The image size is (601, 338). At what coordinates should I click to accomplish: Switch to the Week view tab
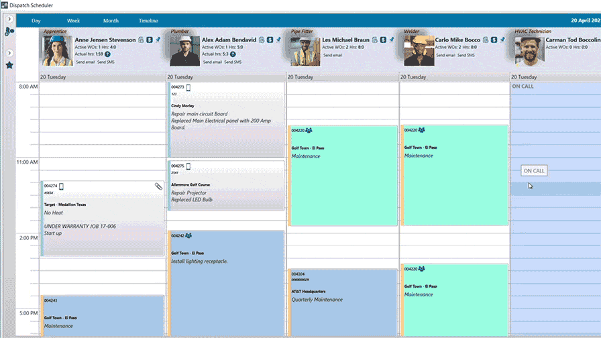click(x=73, y=21)
